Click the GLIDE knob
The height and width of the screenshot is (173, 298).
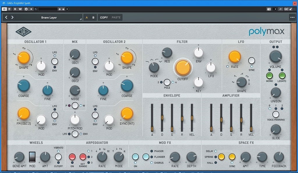pyautogui.click(x=276, y=130)
